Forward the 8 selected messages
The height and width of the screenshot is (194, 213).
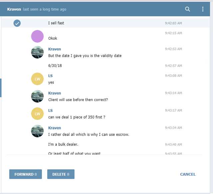[26, 174]
